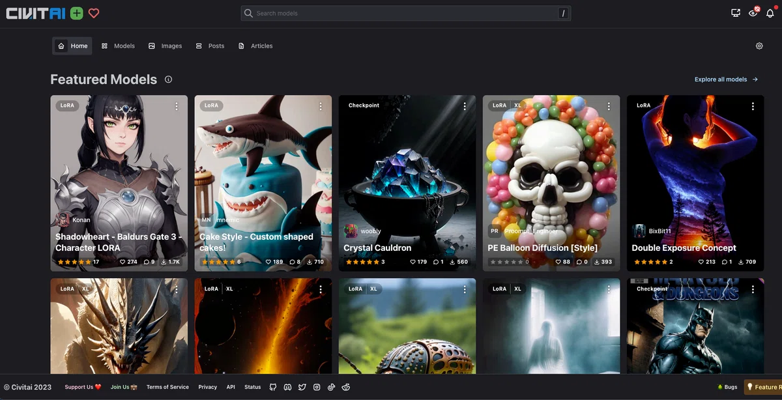Open the notifications bell

(x=770, y=13)
